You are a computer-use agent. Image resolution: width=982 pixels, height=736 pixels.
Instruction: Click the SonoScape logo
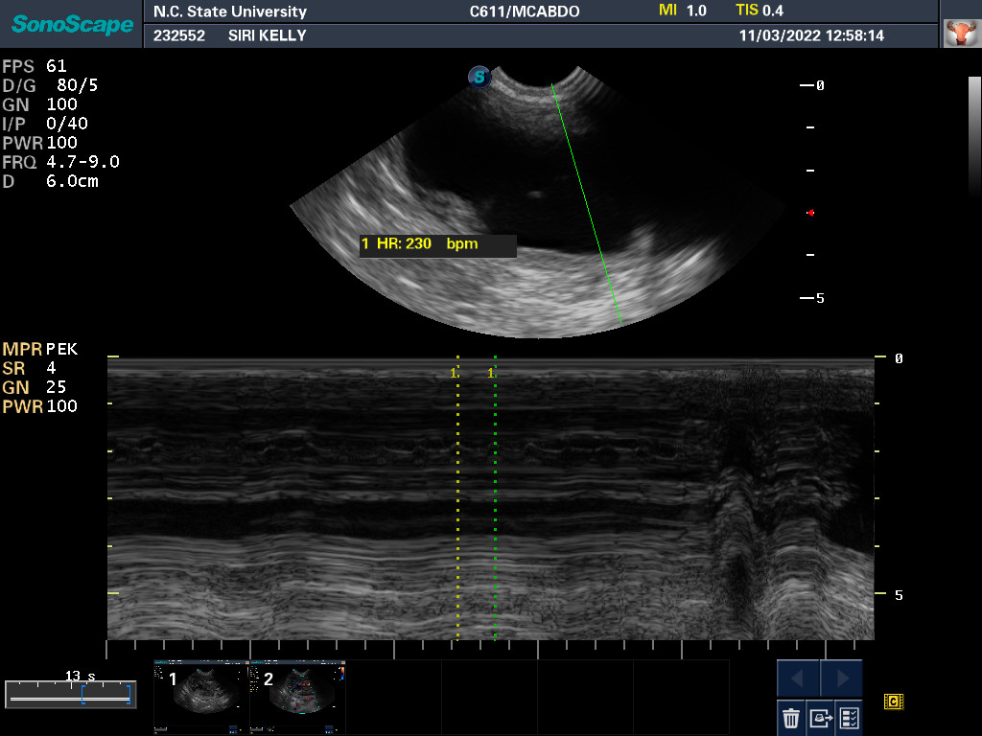(72, 24)
